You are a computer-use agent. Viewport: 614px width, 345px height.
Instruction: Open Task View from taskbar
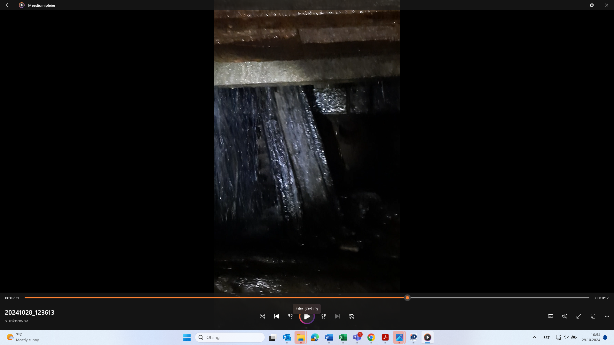coord(272,337)
